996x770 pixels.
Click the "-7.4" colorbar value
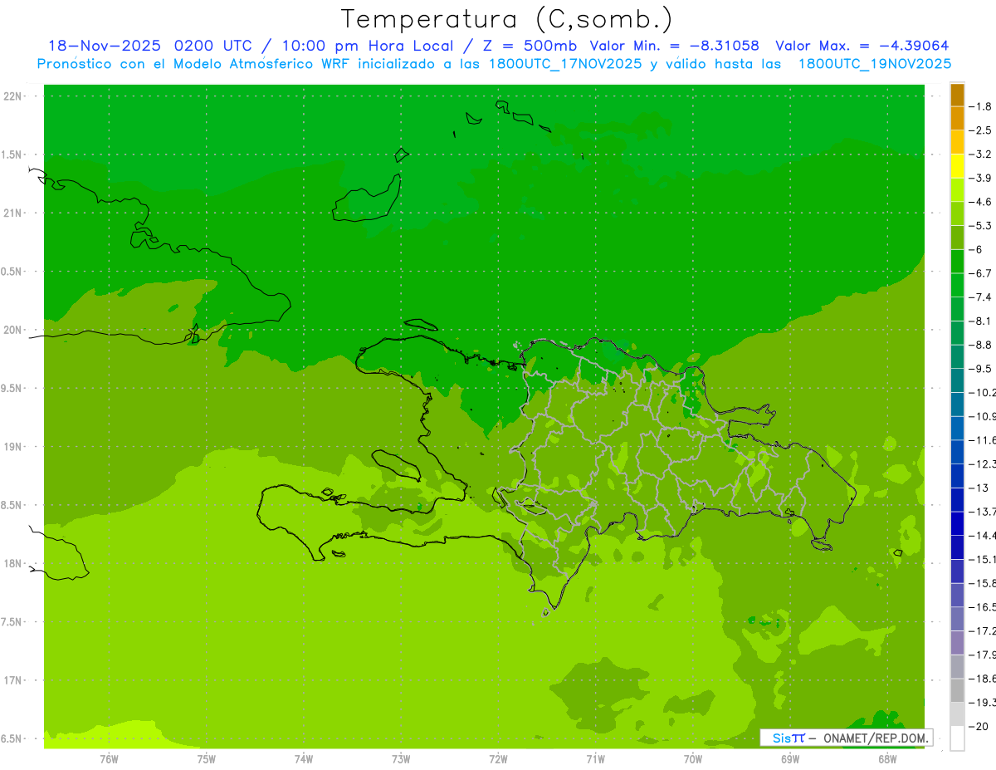click(980, 297)
